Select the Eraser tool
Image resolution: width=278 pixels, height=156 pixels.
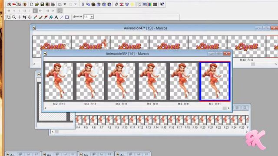click(x=46, y=17)
